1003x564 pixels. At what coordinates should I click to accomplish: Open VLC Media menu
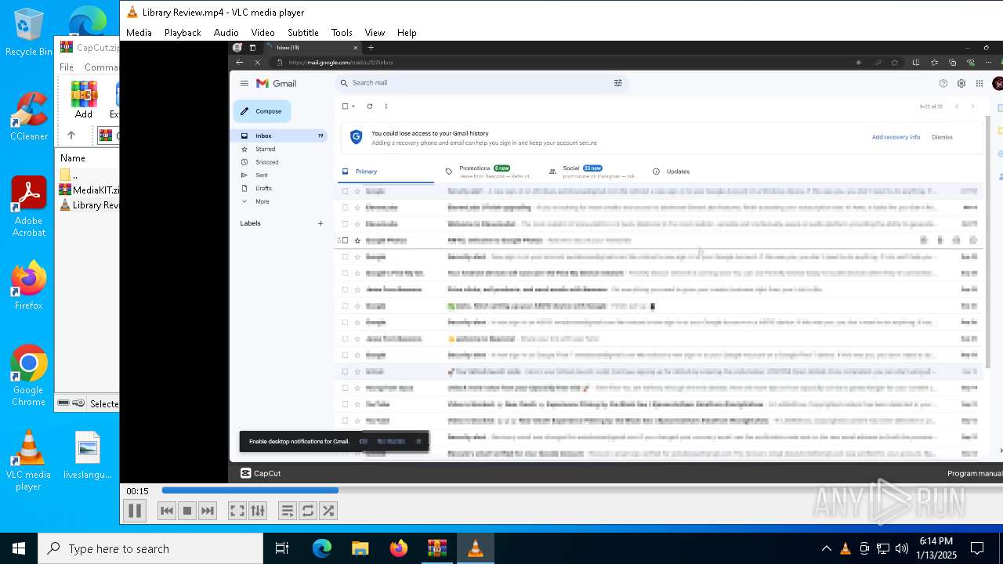click(139, 33)
